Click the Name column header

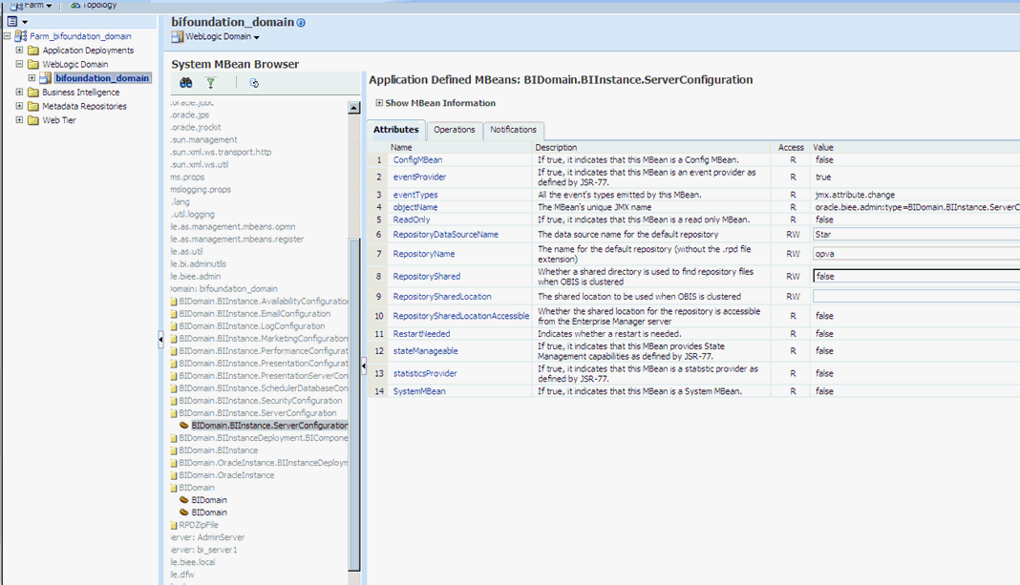click(x=401, y=148)
